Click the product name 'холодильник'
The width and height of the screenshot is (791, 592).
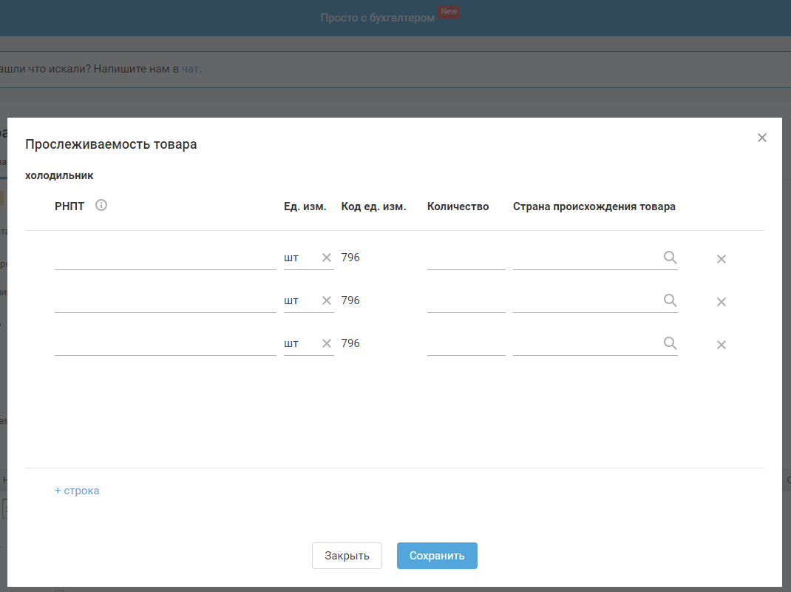(59, 176)
